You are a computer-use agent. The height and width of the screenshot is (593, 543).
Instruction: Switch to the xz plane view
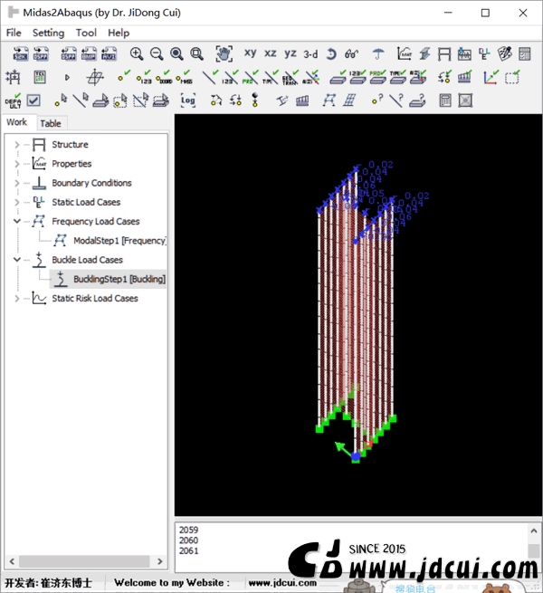coord(270,53)
